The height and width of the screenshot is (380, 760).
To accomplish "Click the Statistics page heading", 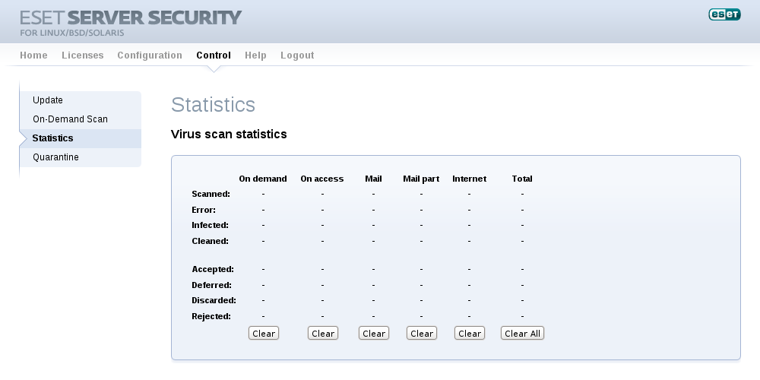I will [213, 105].
